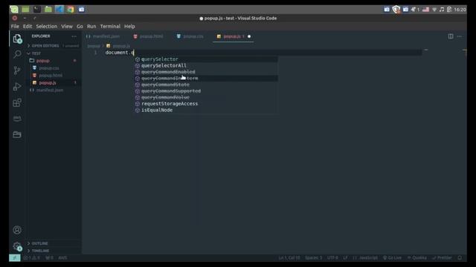Viewport: 476px width, 267px height.
Task: Open the Selection menu
Action: [x=46, y=27]
